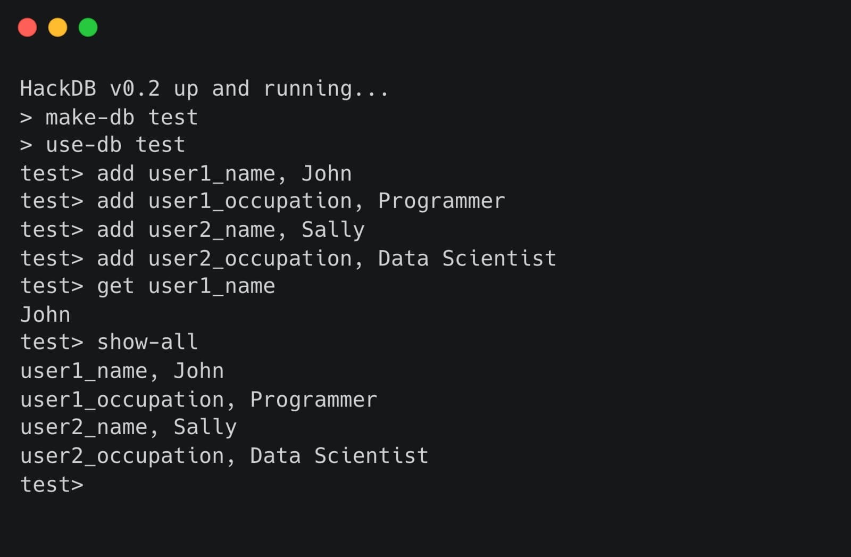Click the test> prompt before show-all

pos(52,342)
